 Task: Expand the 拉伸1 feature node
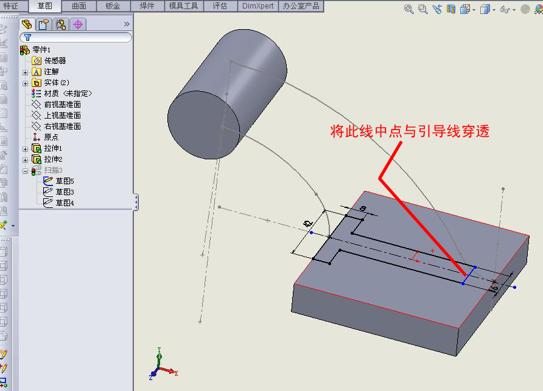[x=25, y=149]
